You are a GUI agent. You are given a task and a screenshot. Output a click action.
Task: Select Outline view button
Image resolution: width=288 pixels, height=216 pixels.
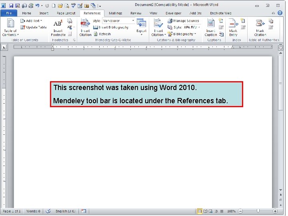pos(216,211)
